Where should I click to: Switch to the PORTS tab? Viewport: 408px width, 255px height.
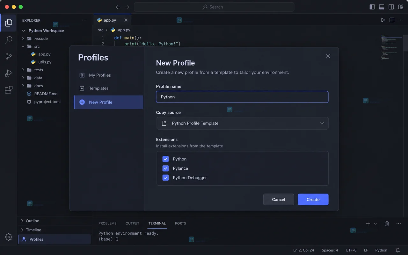[x=180, y=223]
